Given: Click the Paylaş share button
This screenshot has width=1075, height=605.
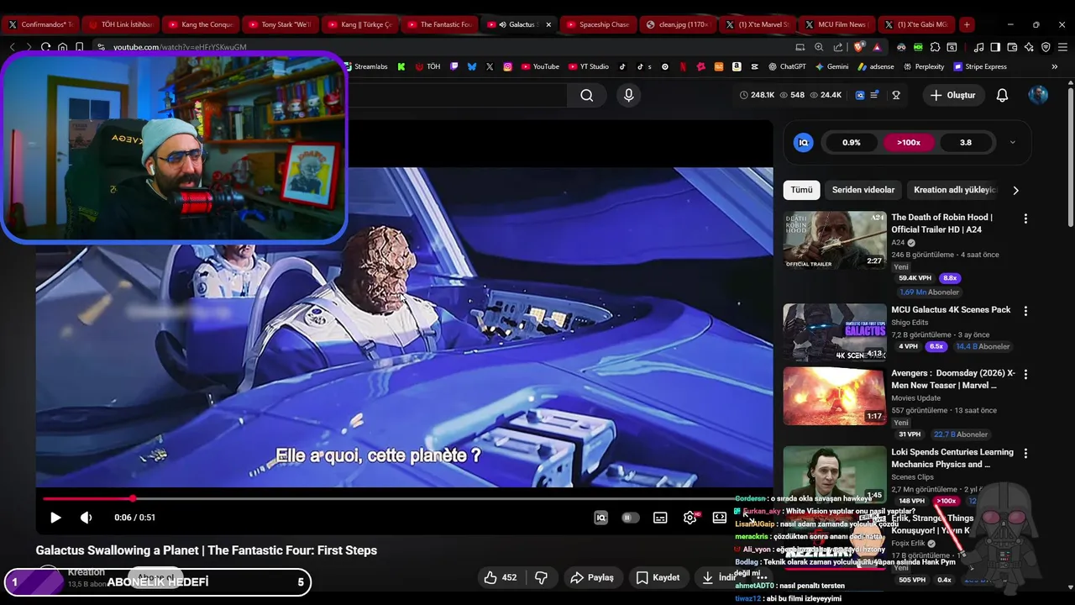Looking at the screenshot, I should click(592, 577).
